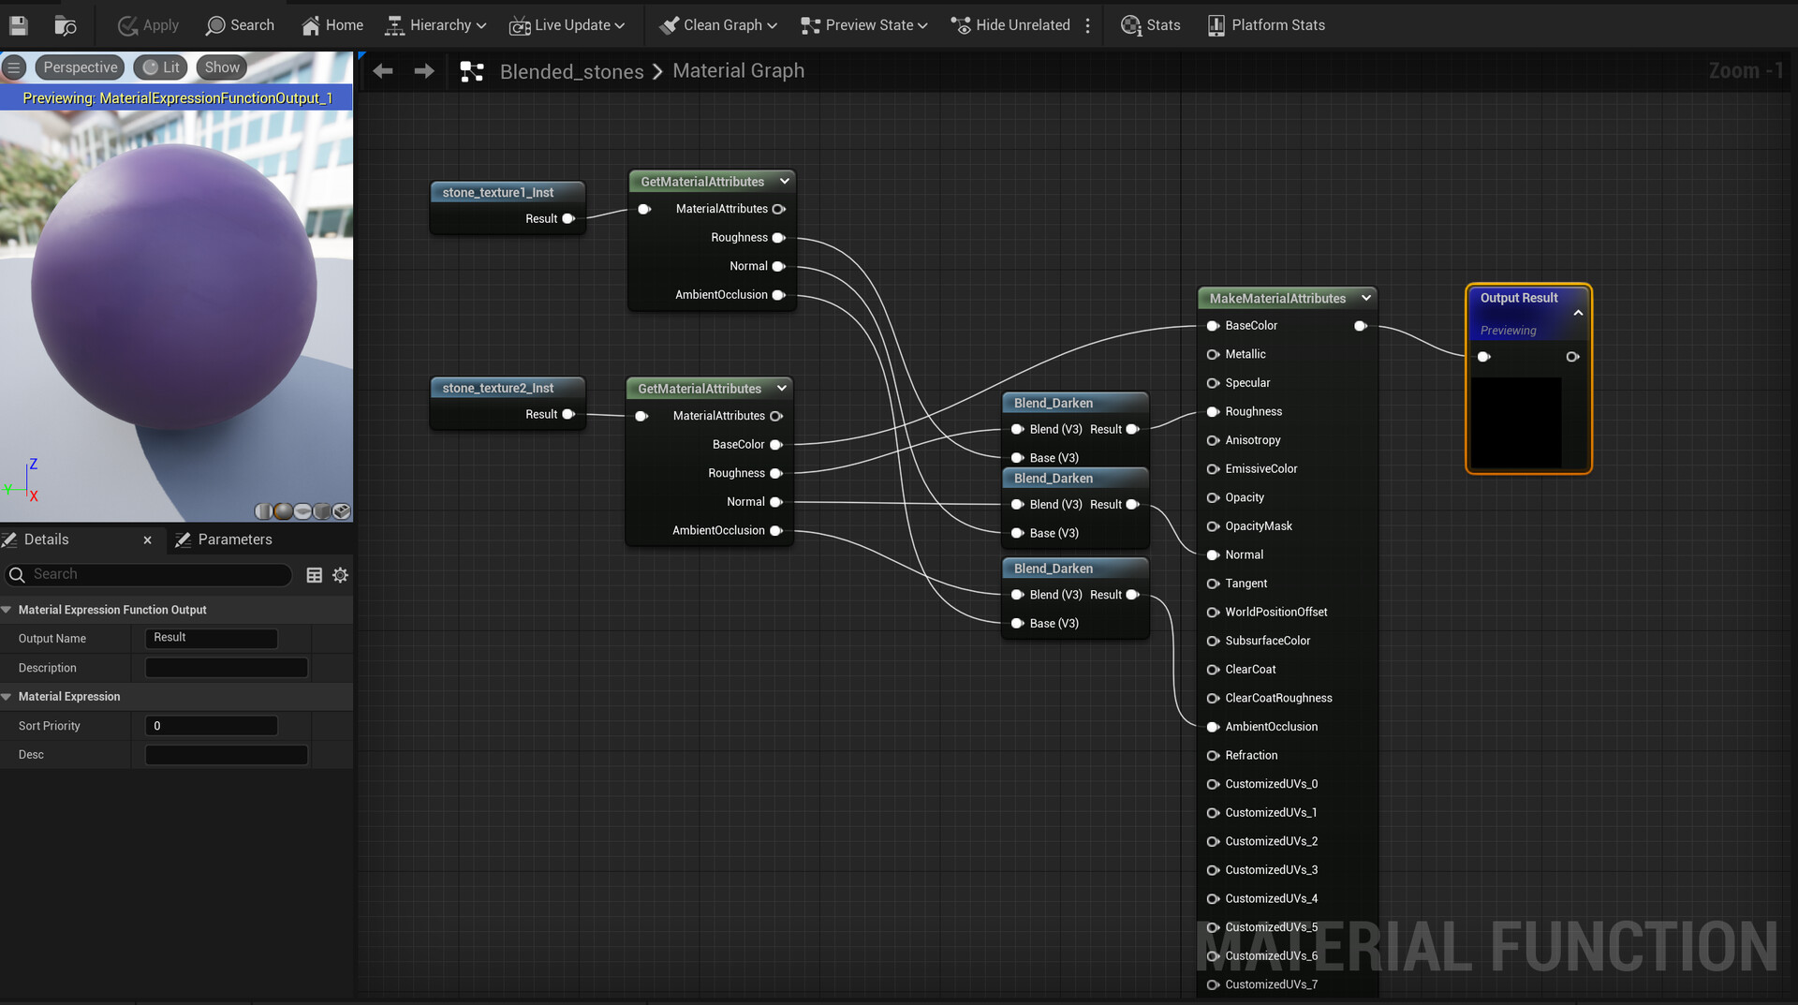Select the Details tab

click(x=47, y=539)
